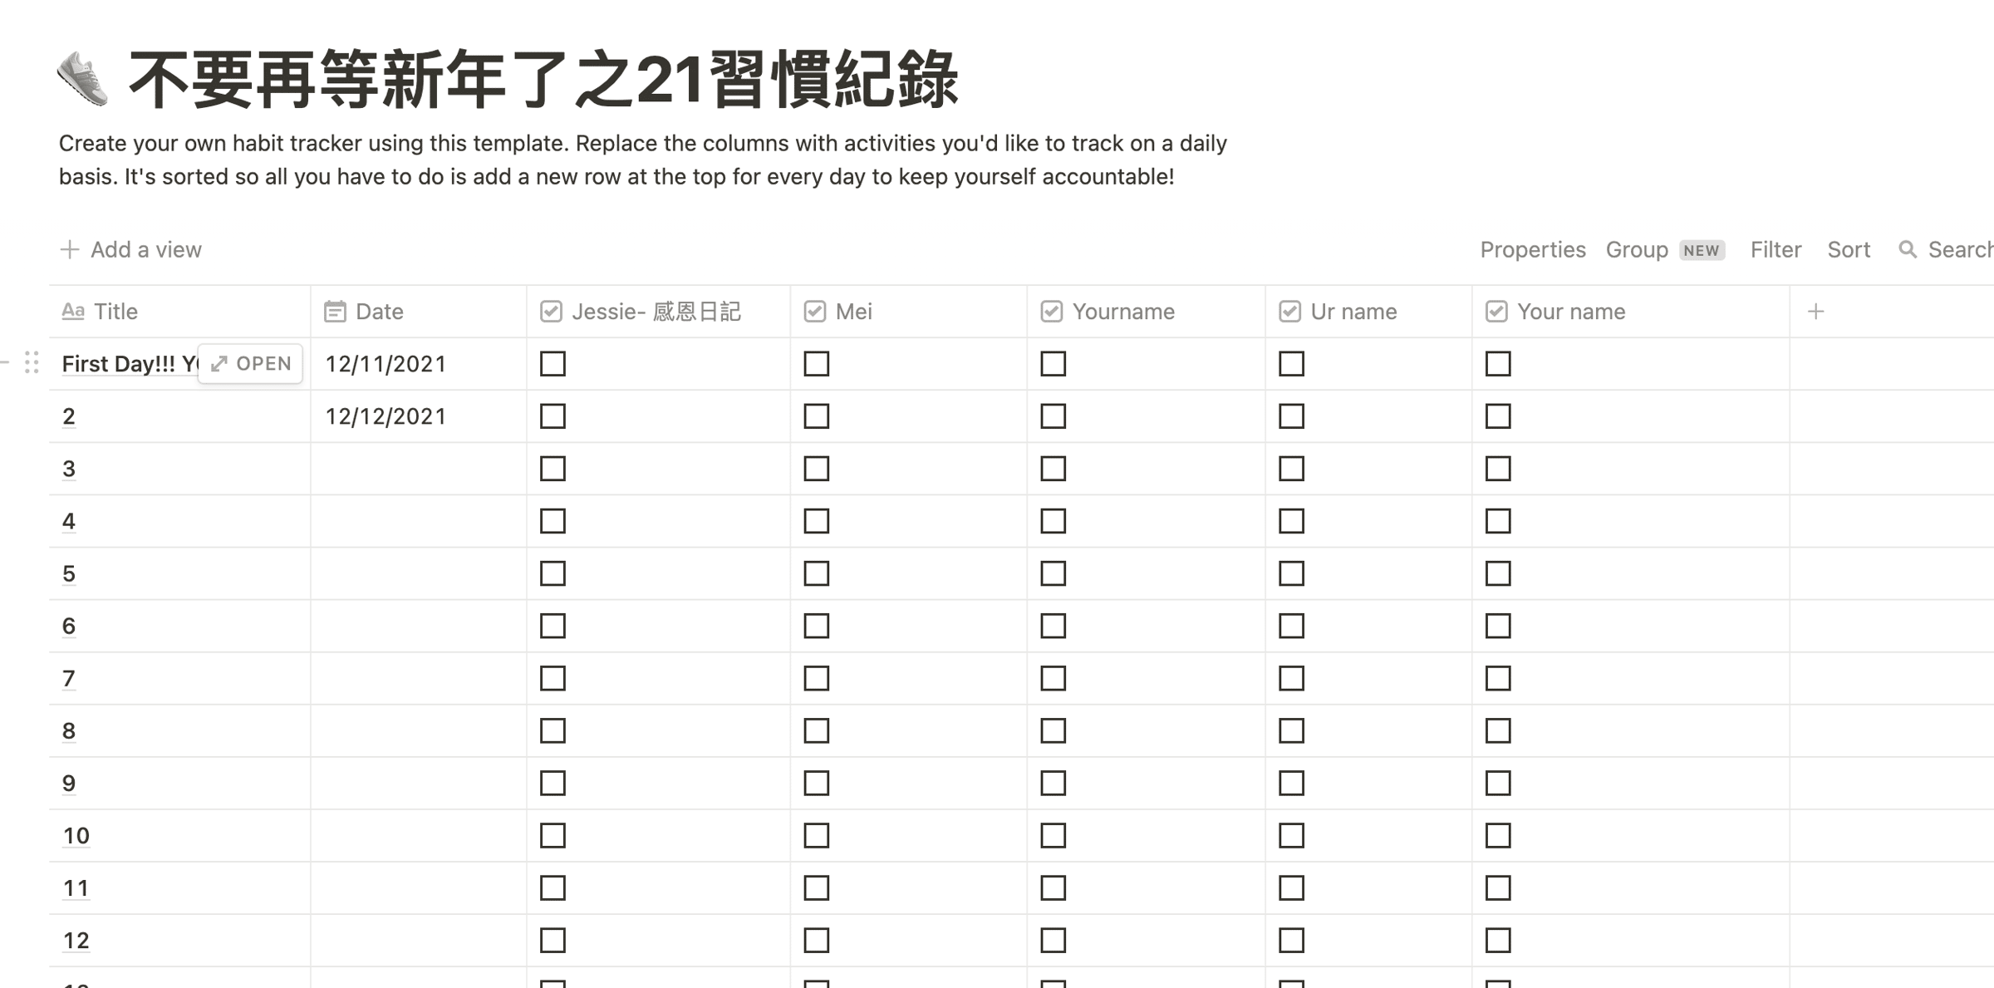Select the 12/12/2021 date cell
Image resolution: width=1994 pixels, height=988 pixels.
click(419, 416)
